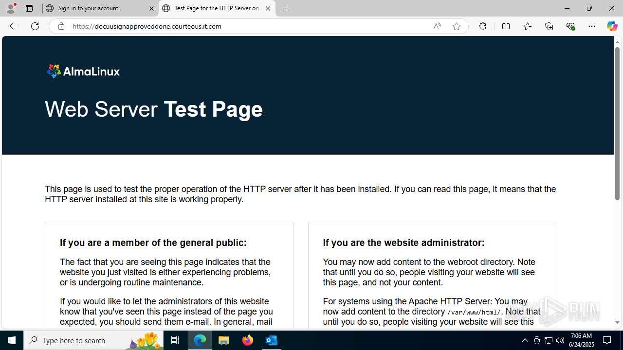Switch to 'Sign in to your account' tab
Viewport: 623px width, 350px height.
click(x=100, y=8)
